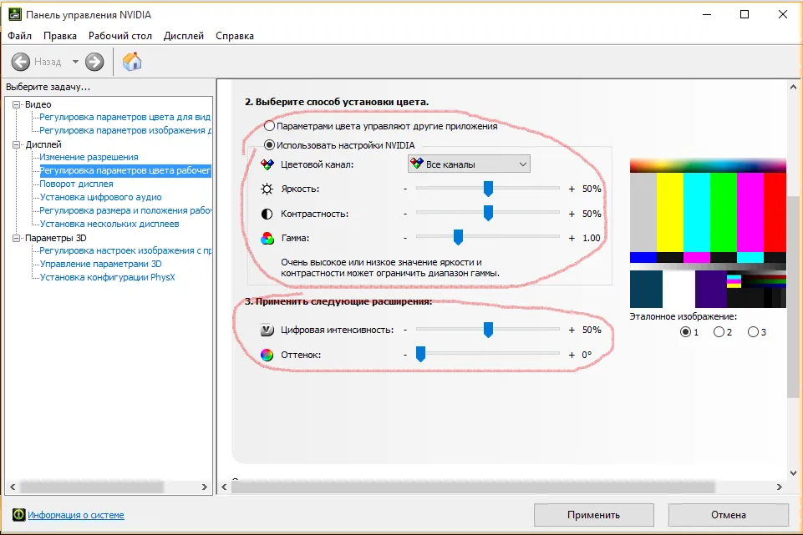Image resolution: width=803 pixels, height=535 pixels.
Task: Click the Цифровая интенсивность slider handle
Action: click(x=488, y=330)
